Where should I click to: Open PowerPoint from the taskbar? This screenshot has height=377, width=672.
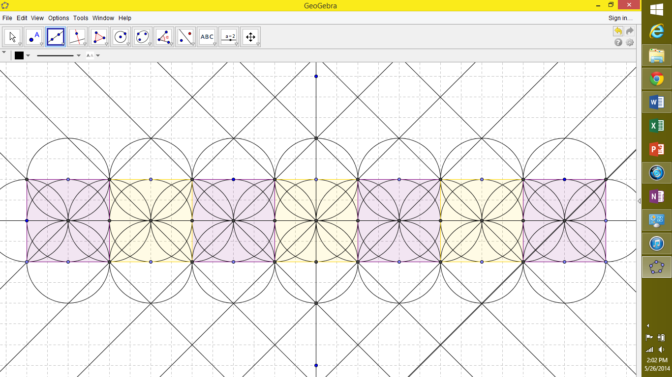[x=657, y=149]
